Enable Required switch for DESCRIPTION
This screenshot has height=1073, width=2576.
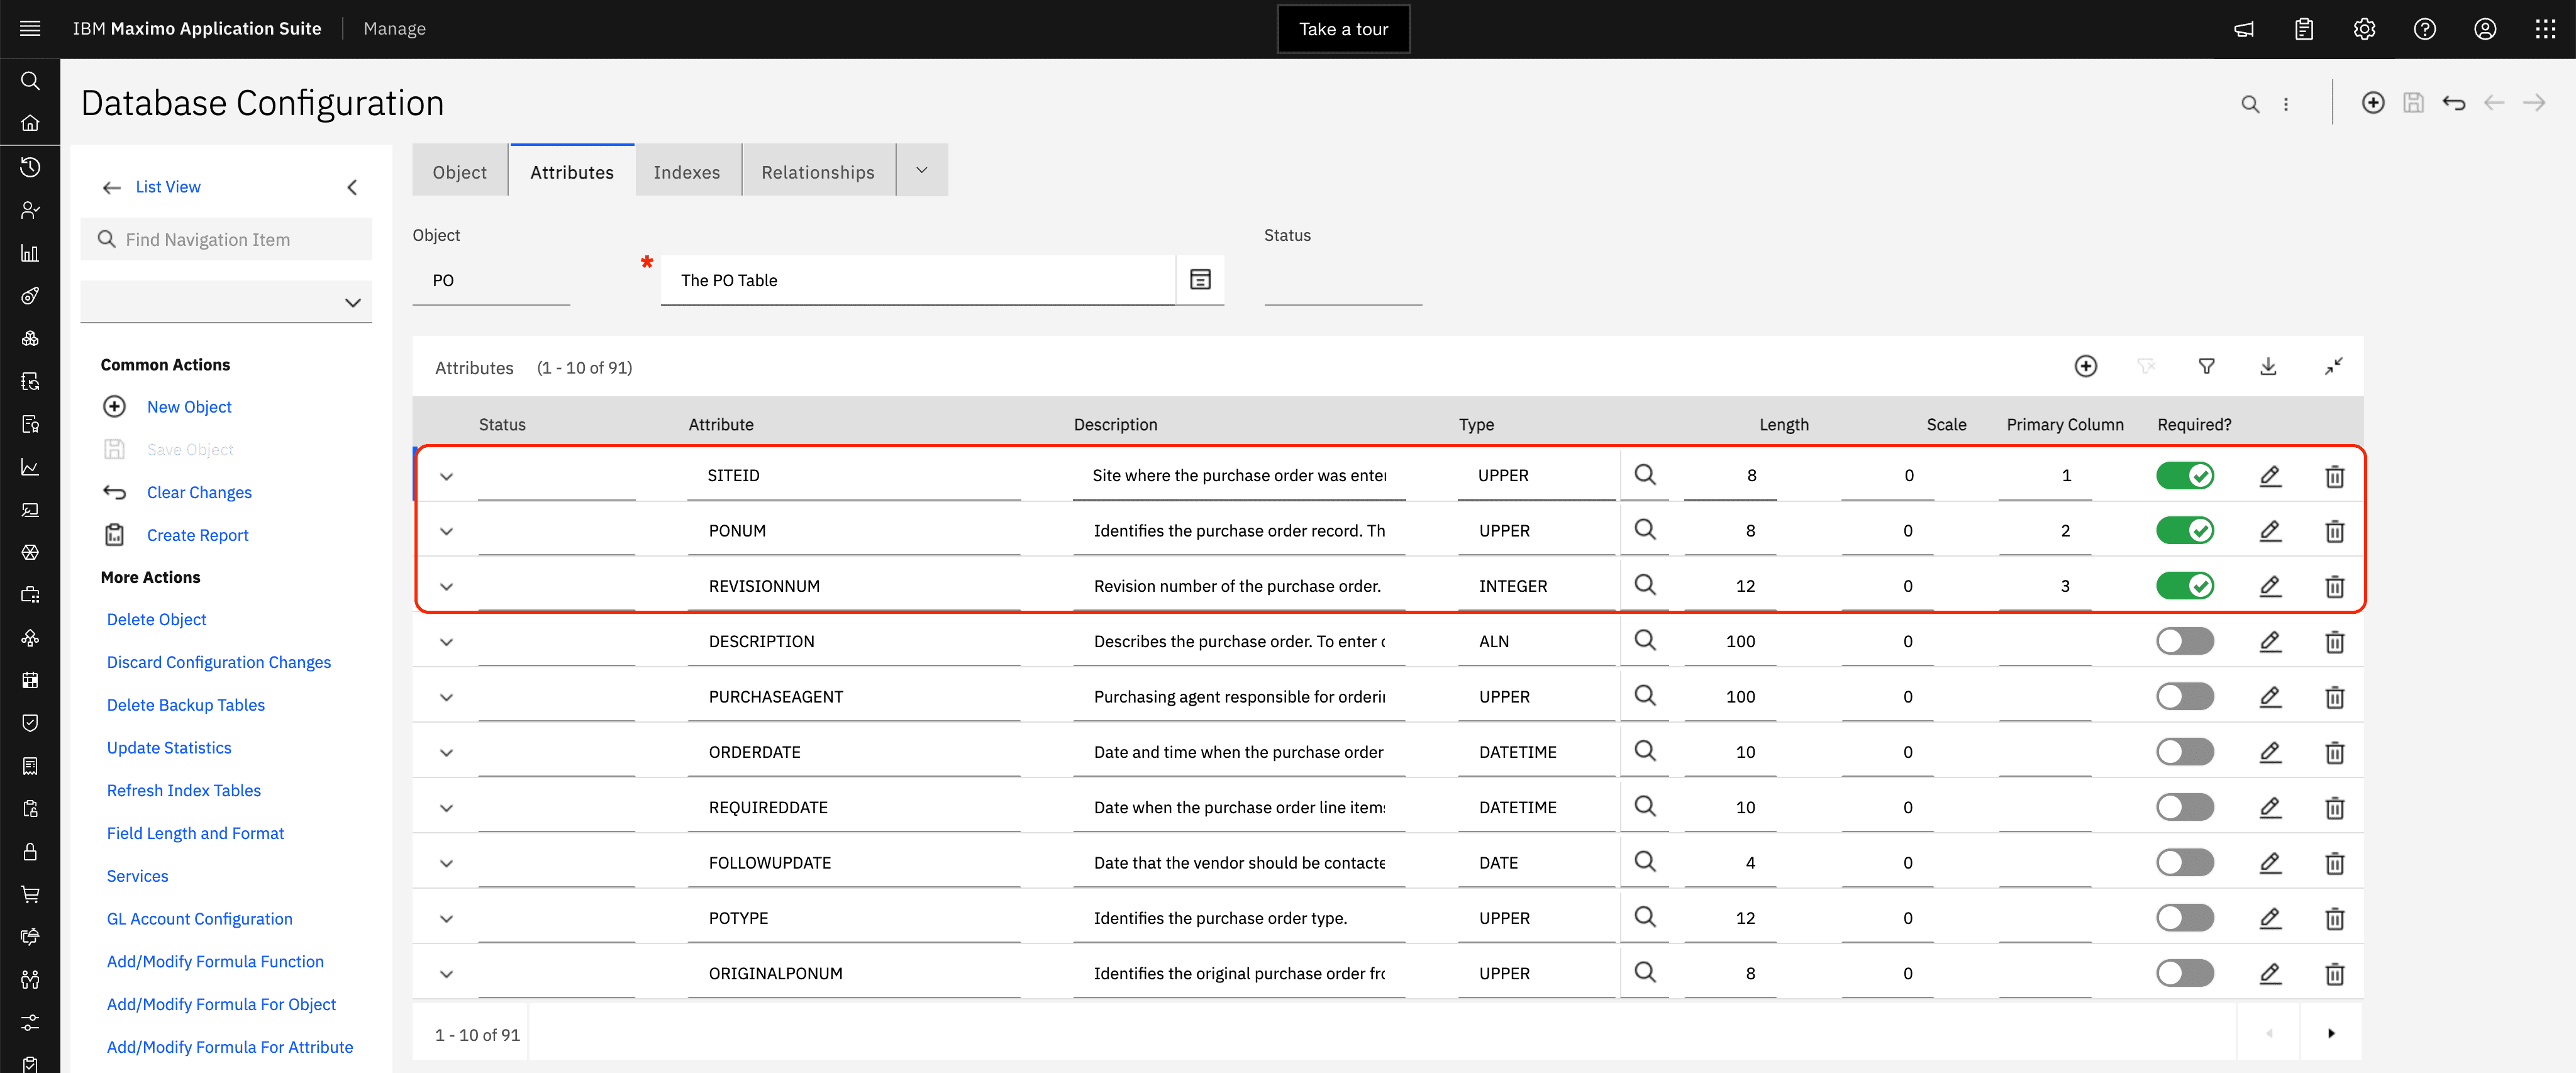2184,641
